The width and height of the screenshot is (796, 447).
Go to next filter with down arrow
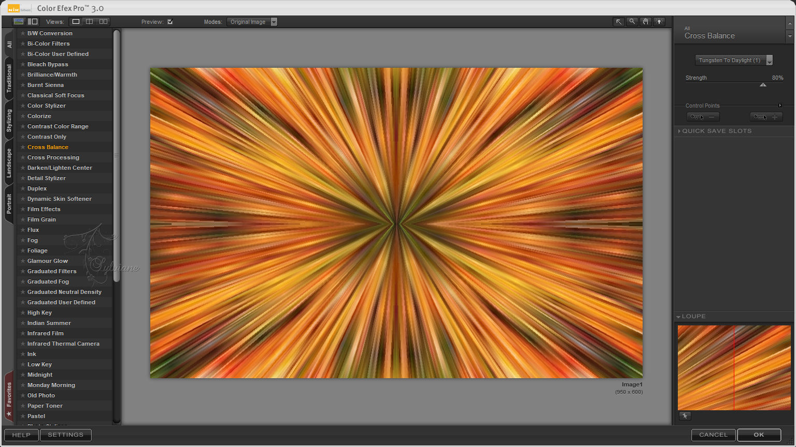point(790,37)
